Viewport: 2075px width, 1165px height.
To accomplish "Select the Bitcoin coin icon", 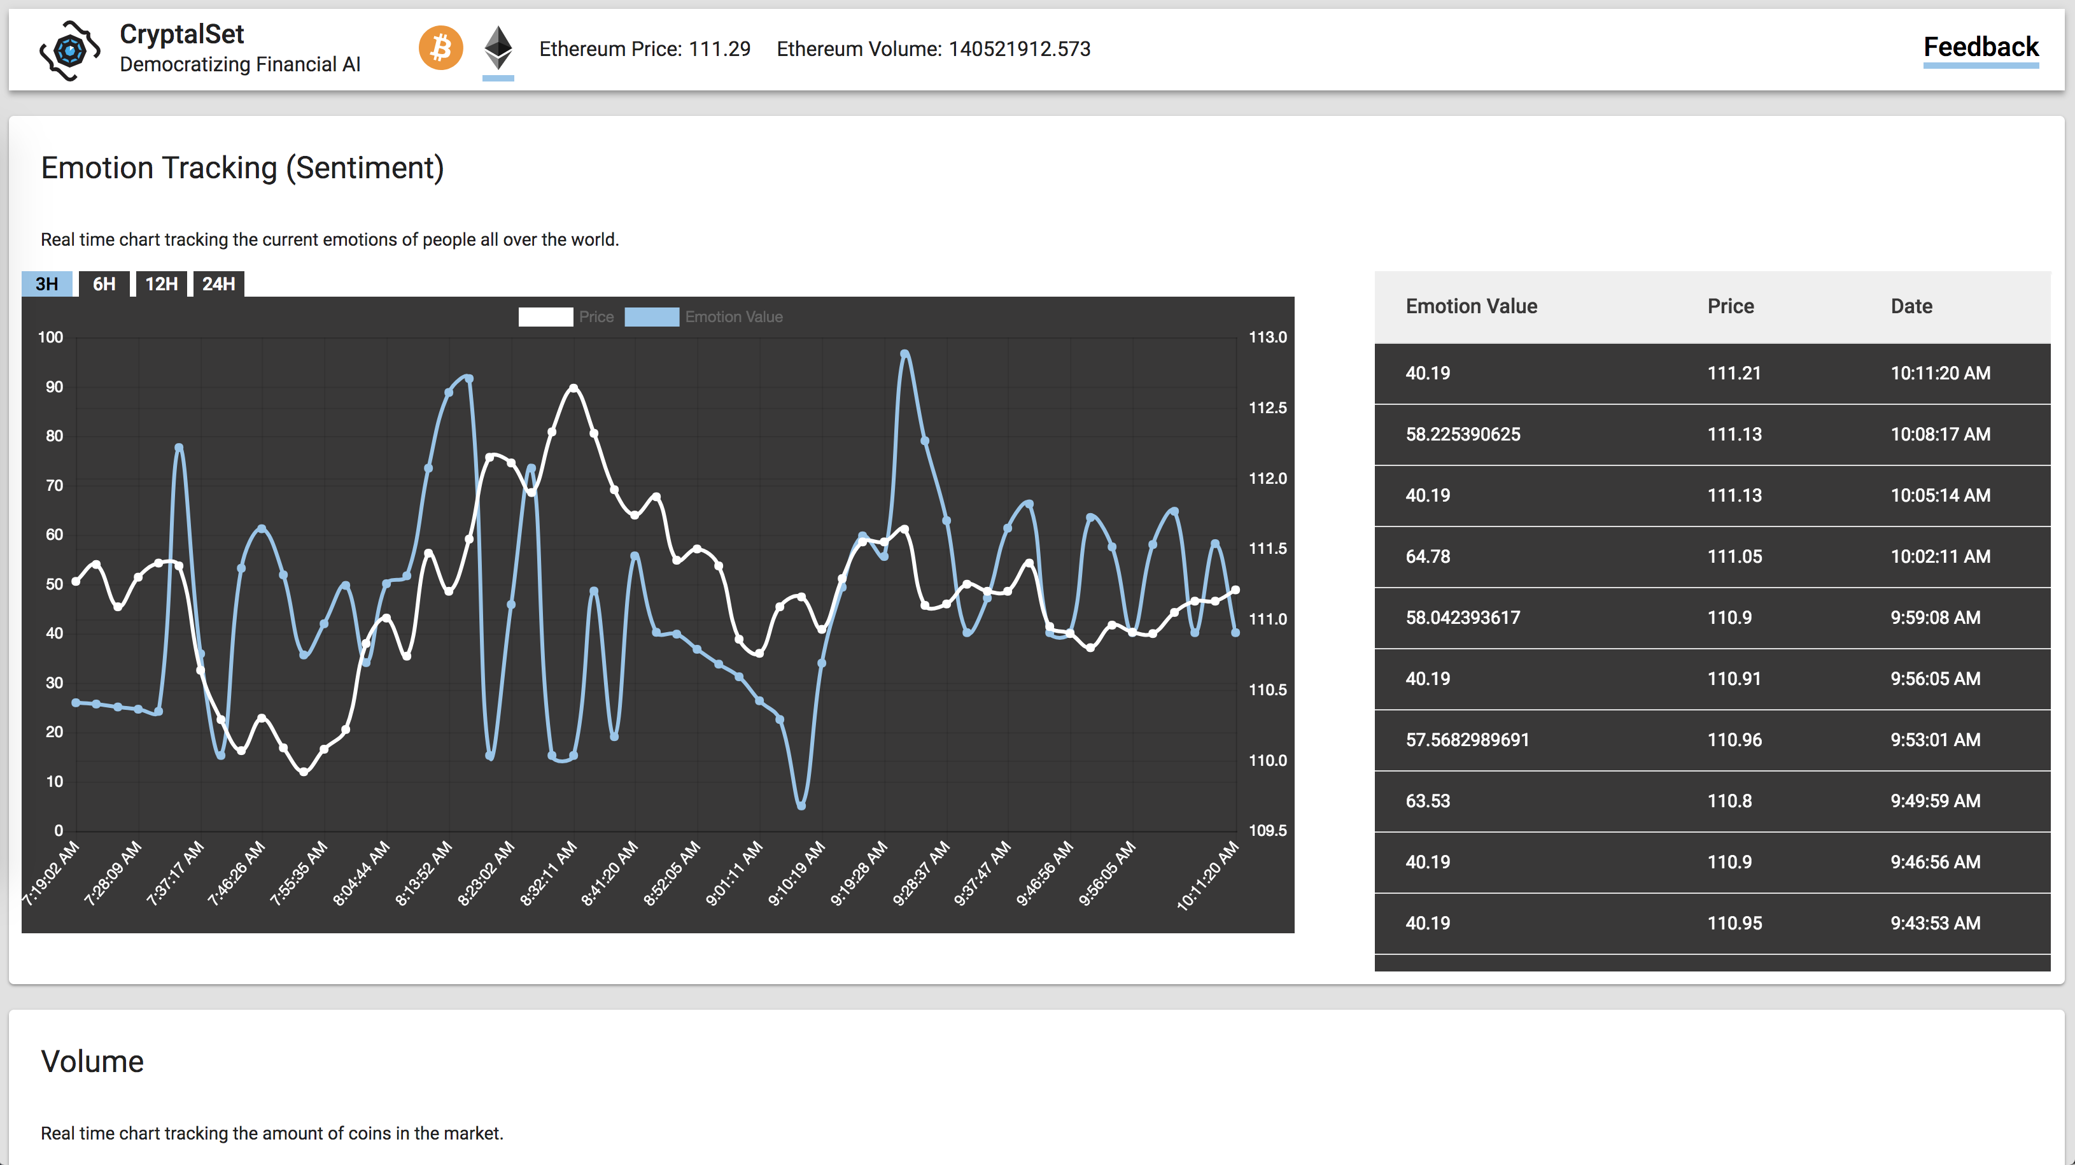I will (440, 48).
